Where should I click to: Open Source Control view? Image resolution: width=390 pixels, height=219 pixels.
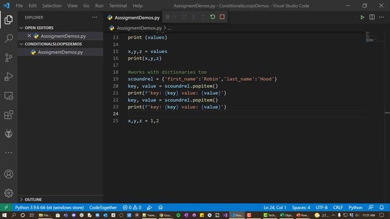pos(9,58)
